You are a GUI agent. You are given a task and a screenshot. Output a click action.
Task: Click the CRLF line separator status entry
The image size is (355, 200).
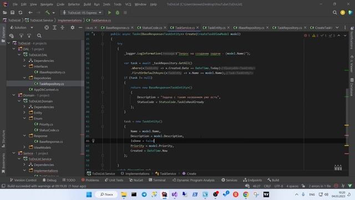[267, 186]
